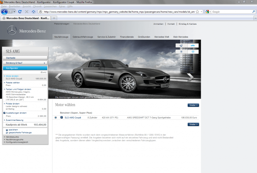257x173 pixels.
Task: Toggle the headlights view icon
Action: (181, 52)
